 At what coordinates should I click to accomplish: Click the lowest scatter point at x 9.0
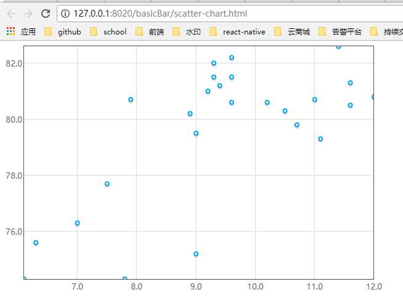196,254
